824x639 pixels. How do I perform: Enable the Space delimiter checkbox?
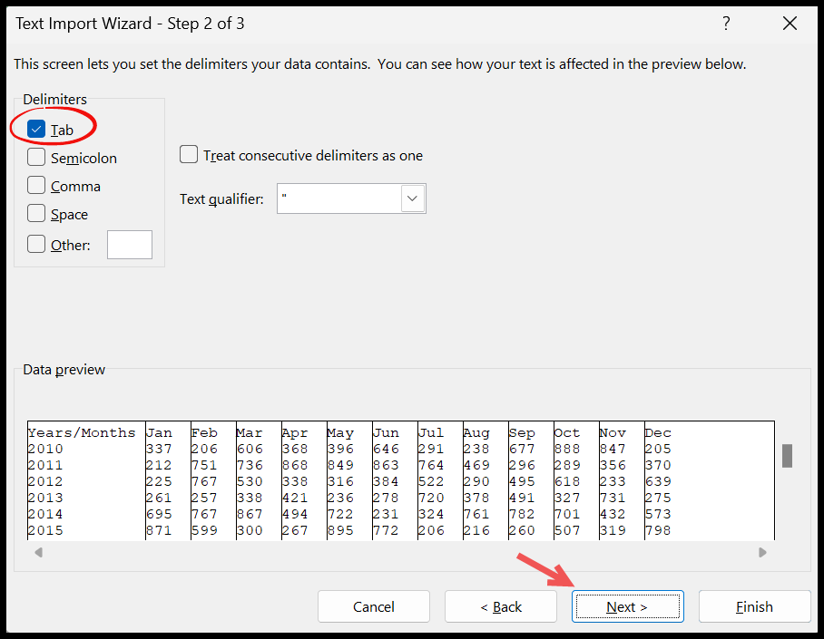(x=36, y=214)
